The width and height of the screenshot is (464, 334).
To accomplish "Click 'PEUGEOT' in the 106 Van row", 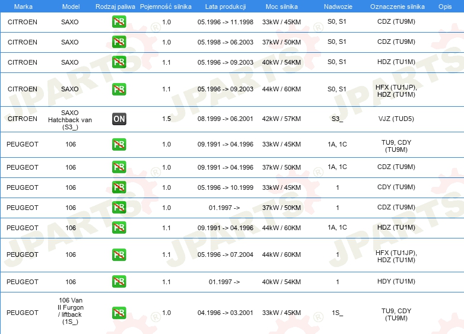I will (23, 313).
